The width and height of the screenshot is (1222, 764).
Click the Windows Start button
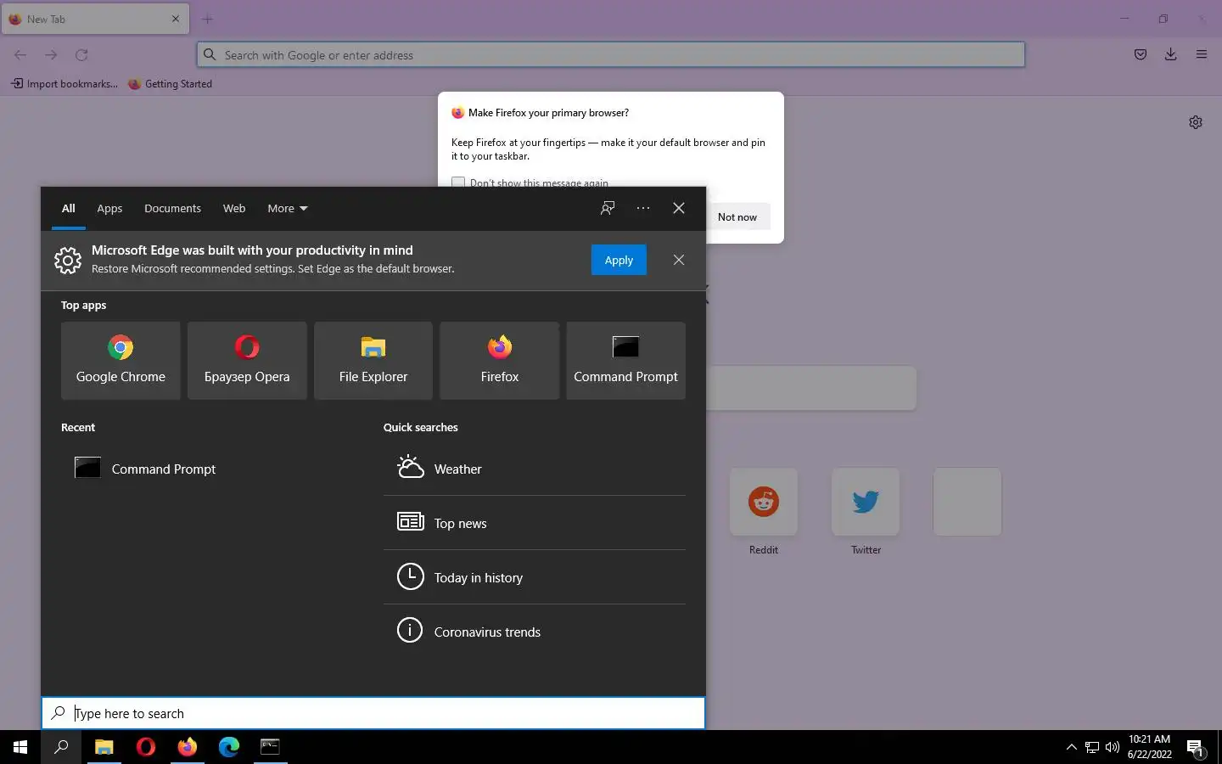[20, 747]
